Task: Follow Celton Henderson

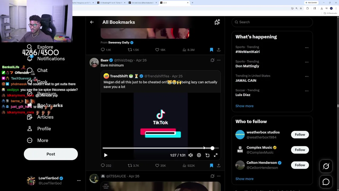Action: click(300, 165)
